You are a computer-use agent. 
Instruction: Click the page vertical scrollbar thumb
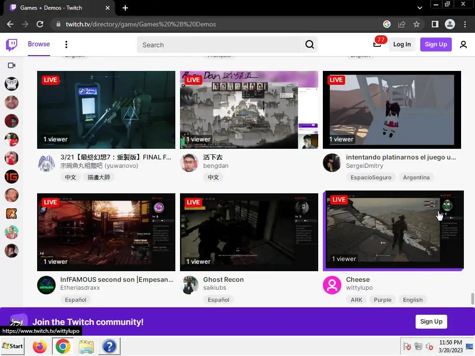coord(472,299)
